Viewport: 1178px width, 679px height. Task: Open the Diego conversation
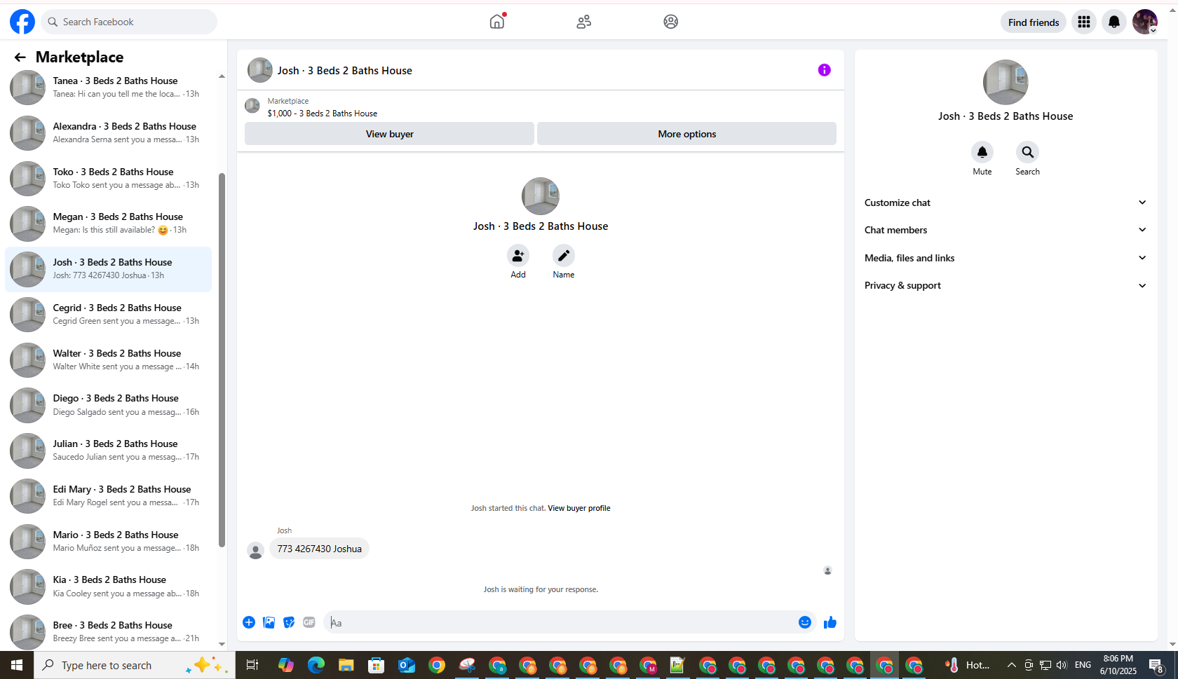[108, 405]
